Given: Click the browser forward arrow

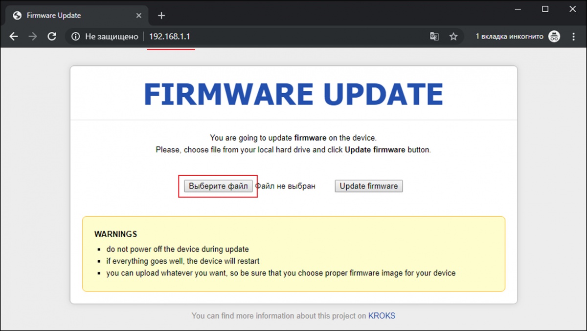Looking at the screenshot, I should point(33,37).
